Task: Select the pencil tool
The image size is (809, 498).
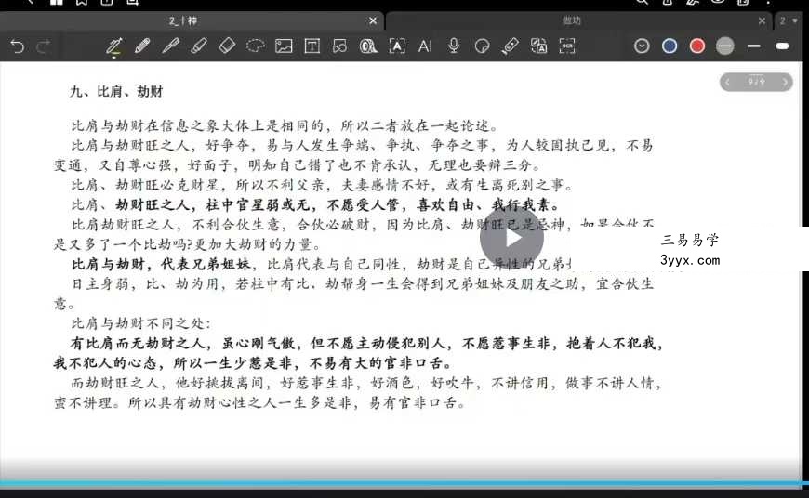Action: pos(142,46)
